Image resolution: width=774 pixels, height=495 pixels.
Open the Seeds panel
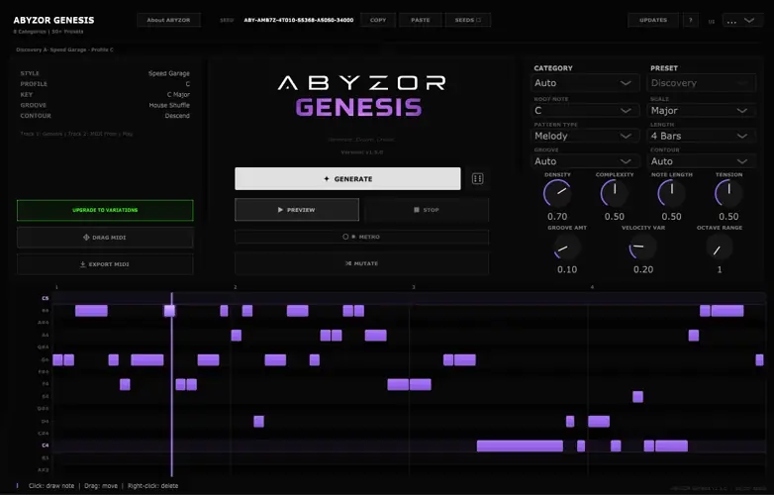coord(468,20)
